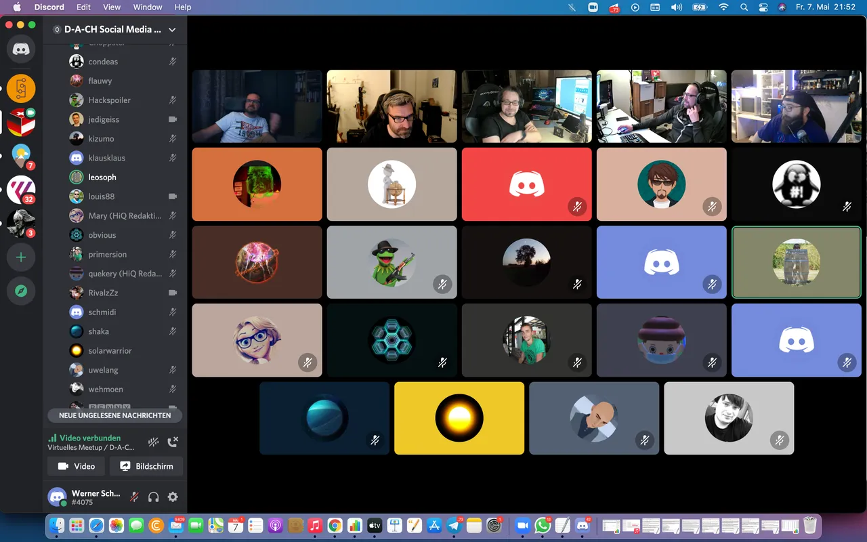The image size is (867, 542).
Task: Open the server with 32 badge
Action: click(21, 190)
